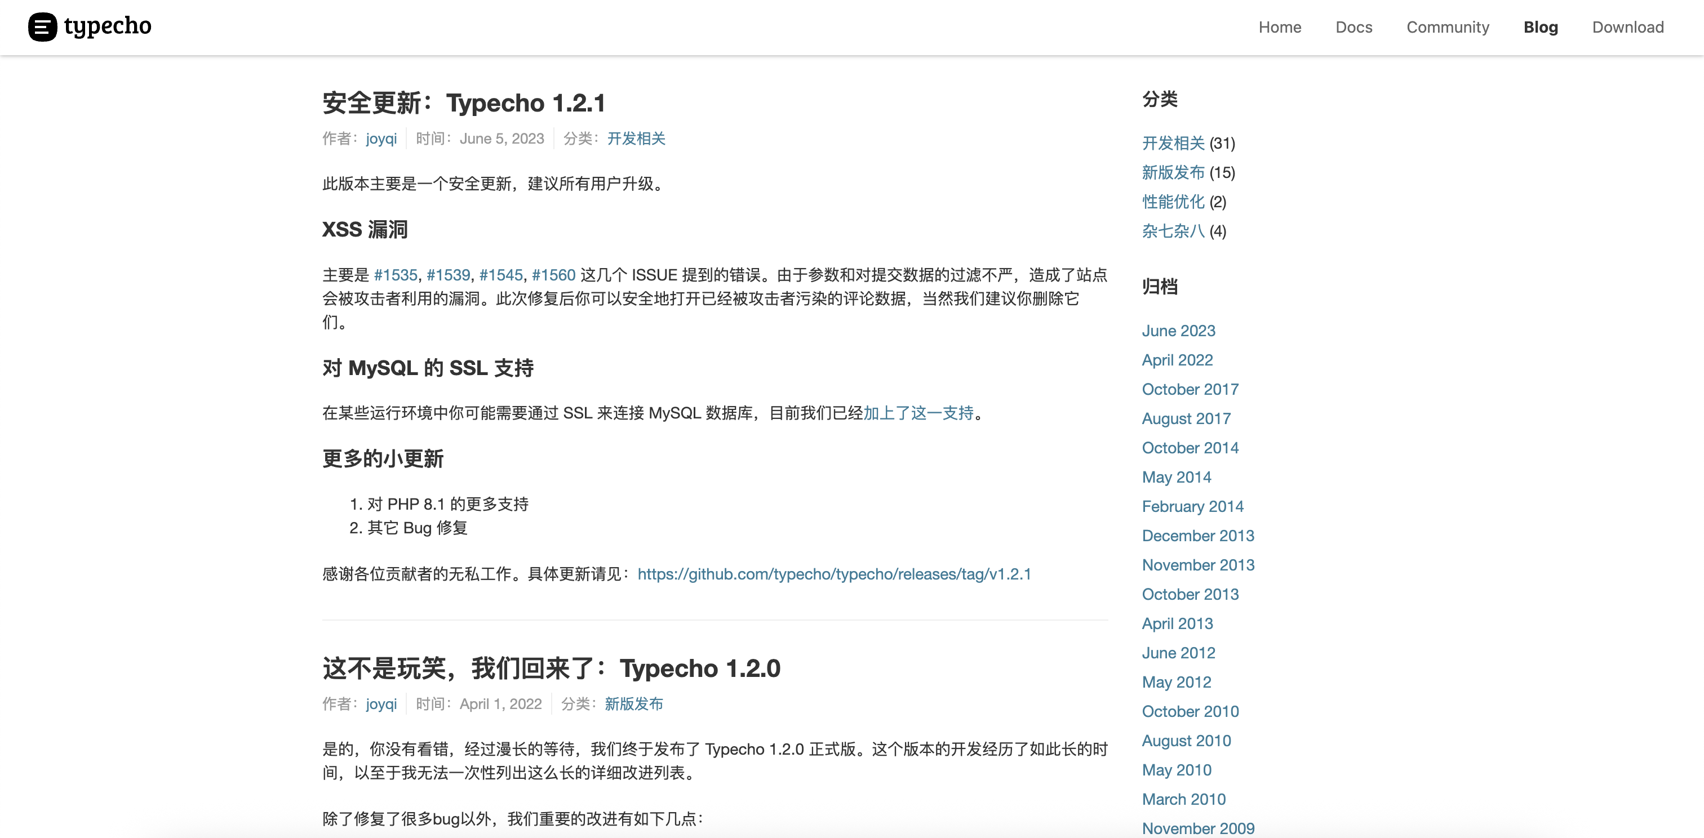Click author joyqi on the Typecho 1.2.1 post
Viewport: 1704px width, 838px height.
381,138
